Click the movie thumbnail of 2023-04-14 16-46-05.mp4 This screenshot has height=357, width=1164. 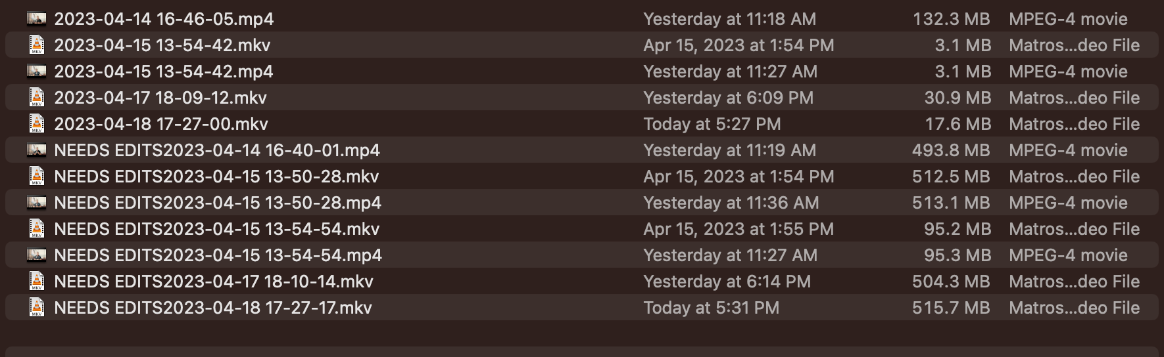point(37,18)
